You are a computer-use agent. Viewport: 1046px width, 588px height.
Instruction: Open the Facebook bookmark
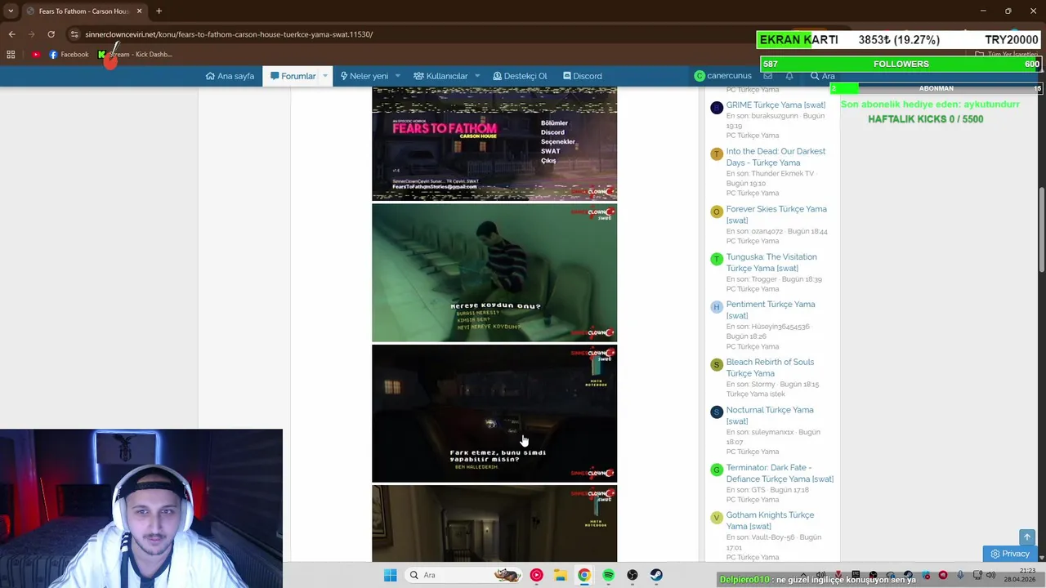tap(69, 55)
